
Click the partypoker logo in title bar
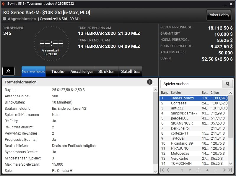(4, 4)
